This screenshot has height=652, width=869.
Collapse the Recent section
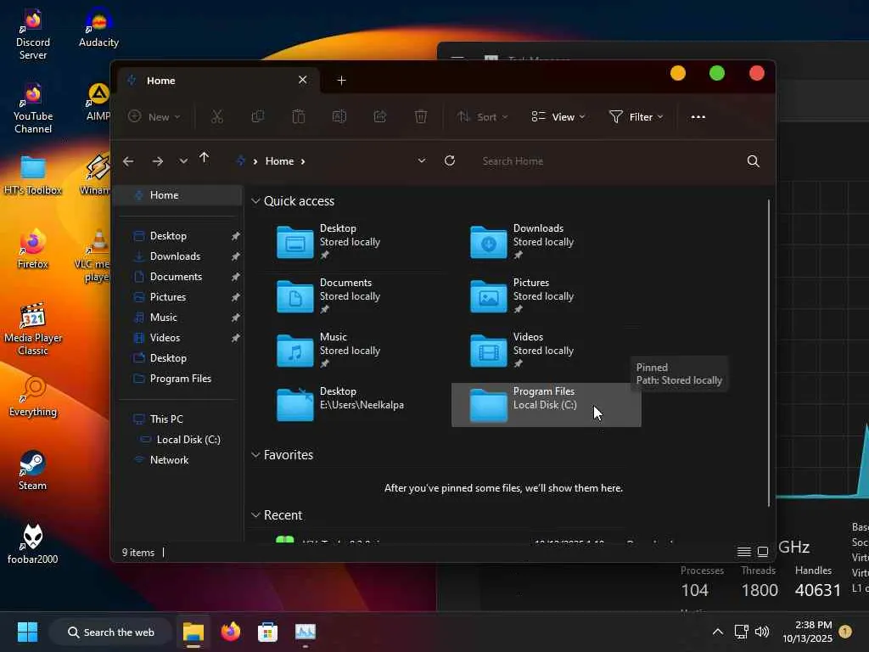(255, 515)
